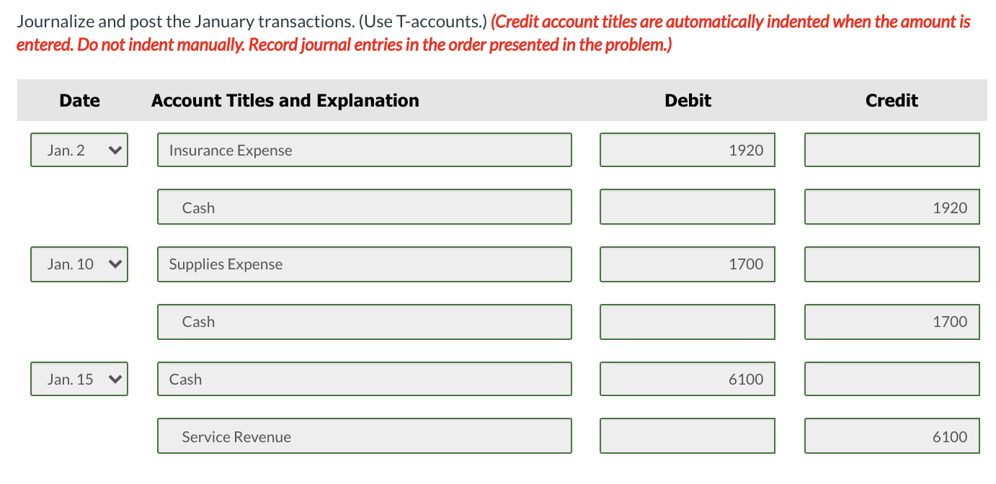Click the Debit column header

pos(687,100)
